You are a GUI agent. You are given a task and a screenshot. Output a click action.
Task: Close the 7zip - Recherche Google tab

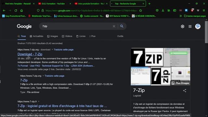pos(143,4)
